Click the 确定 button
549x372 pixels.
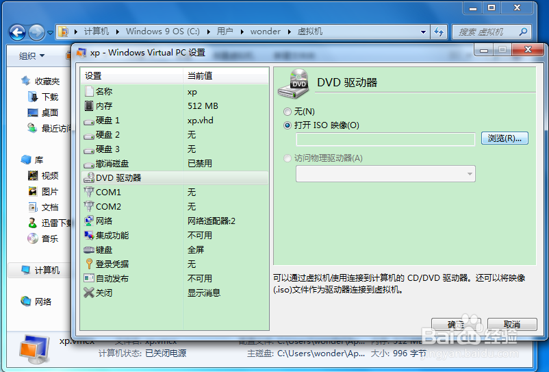(456, 324)
